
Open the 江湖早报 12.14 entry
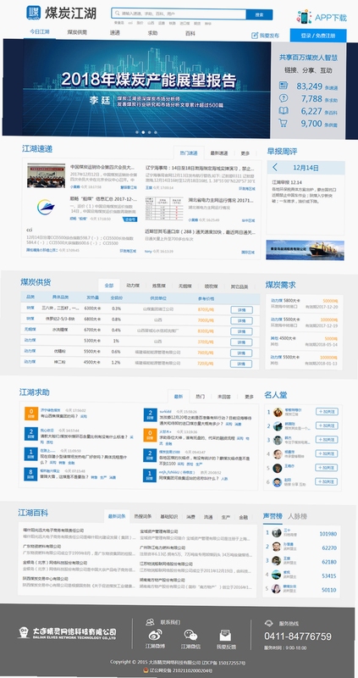287,182
